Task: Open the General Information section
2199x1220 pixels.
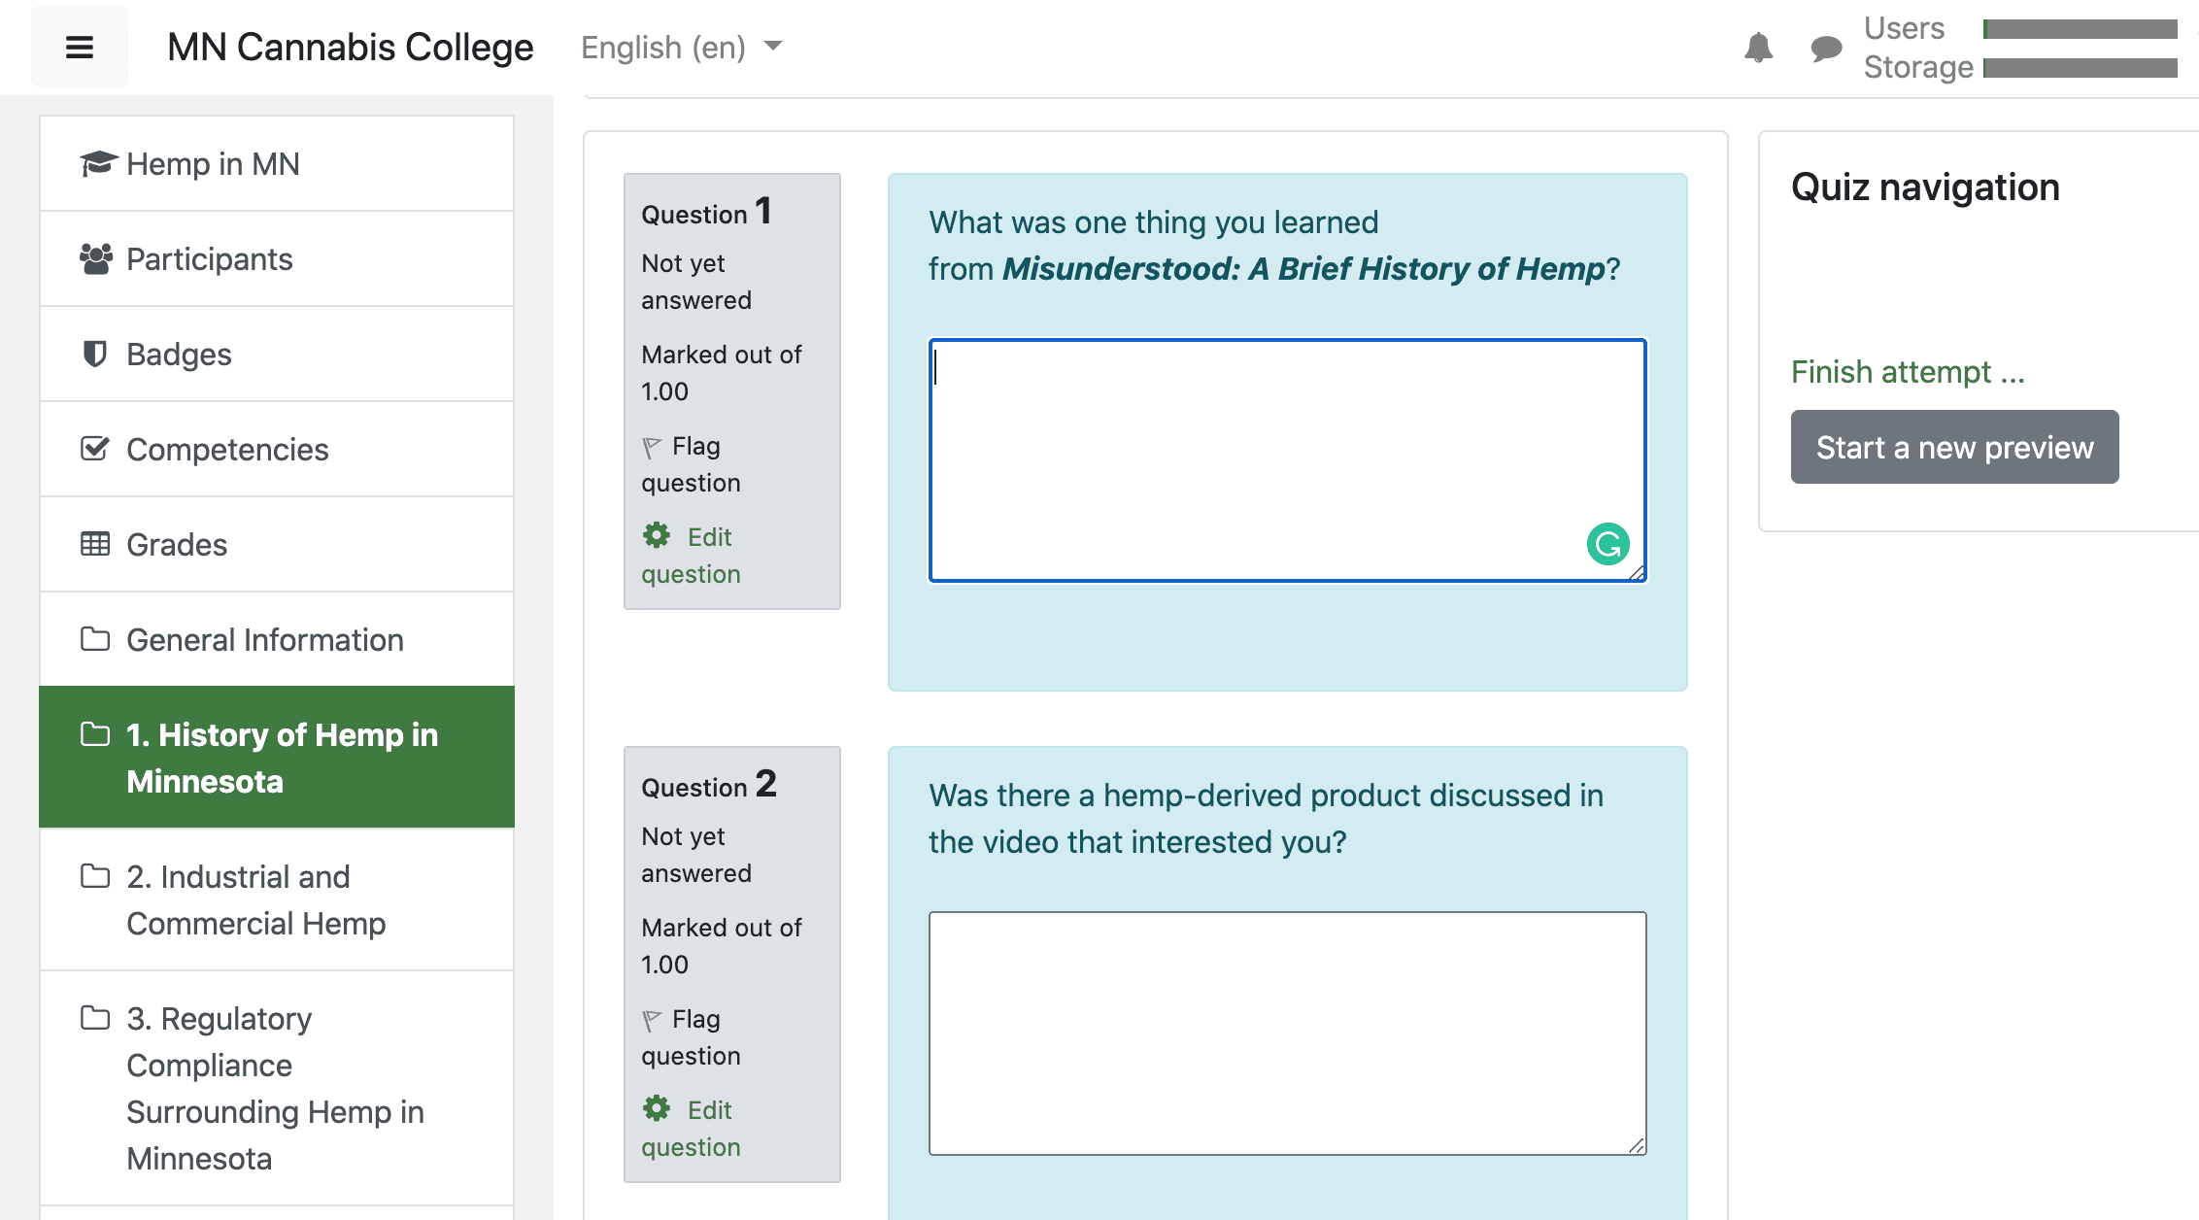Action: pyautogui.click(x=264, y=640)
